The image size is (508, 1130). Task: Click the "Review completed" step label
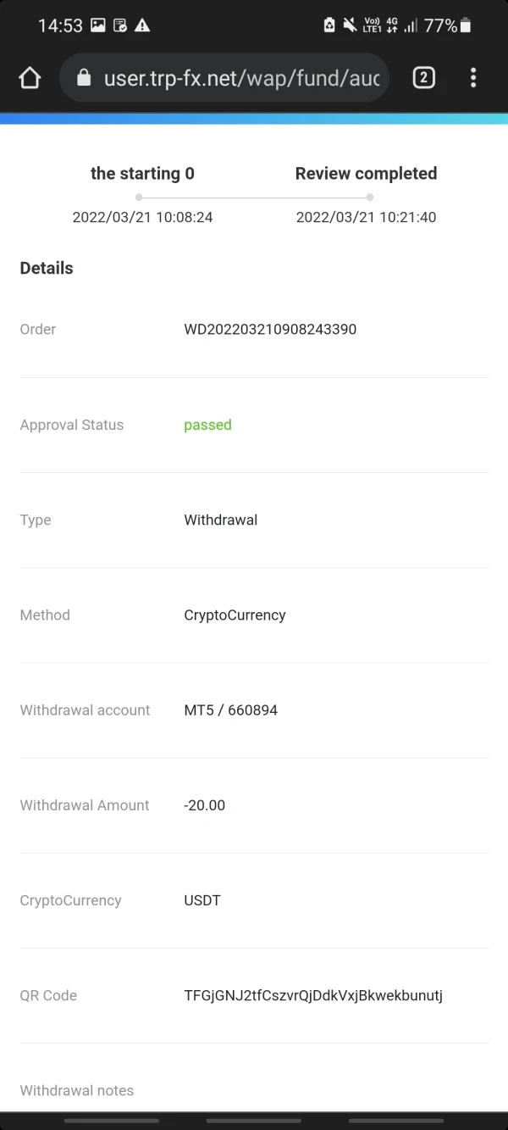pos(366,174)
